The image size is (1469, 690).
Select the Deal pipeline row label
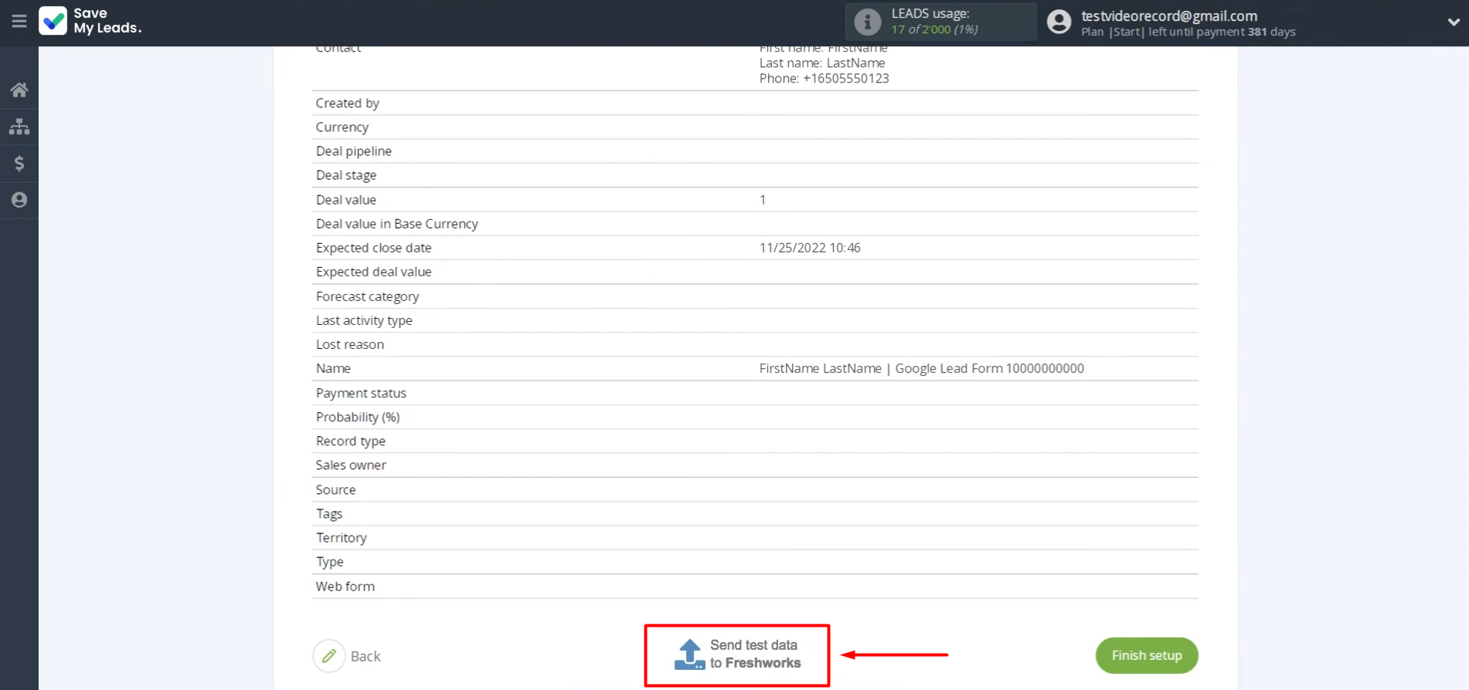(353, 151)
